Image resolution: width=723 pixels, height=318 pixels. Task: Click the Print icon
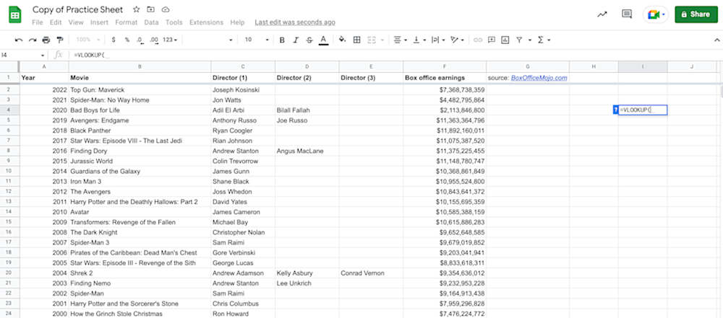point(46,40)
